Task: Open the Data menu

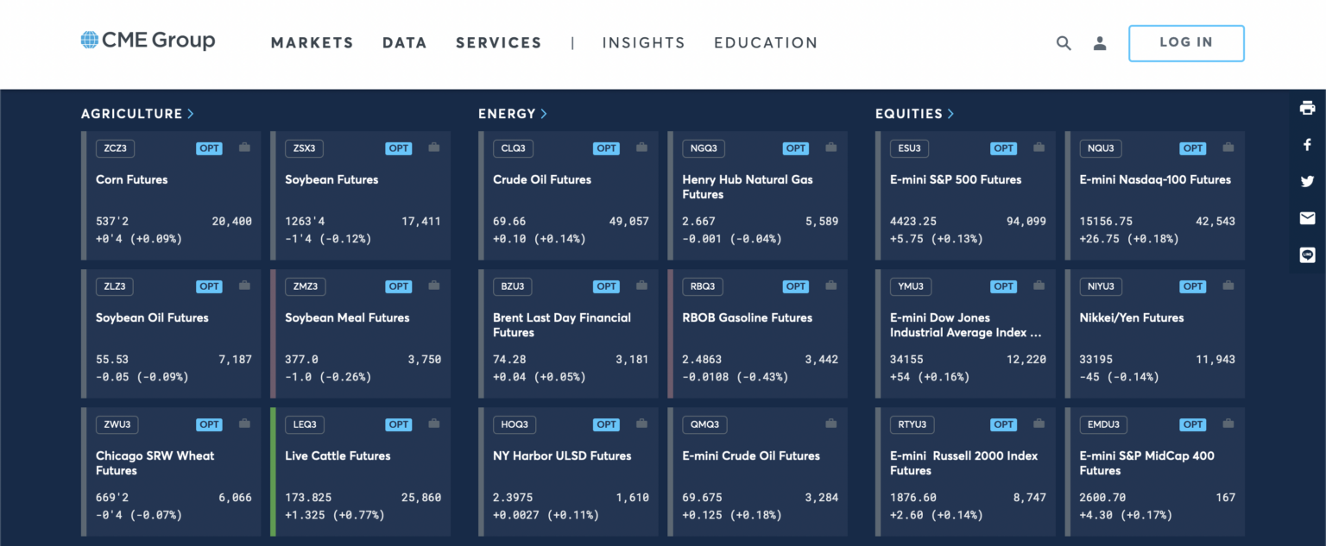Action: coord(404,43)
